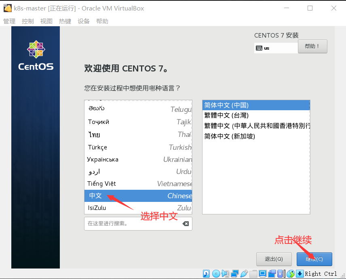
Task: Select Türkçe in the language list
Action: point(121,147)
